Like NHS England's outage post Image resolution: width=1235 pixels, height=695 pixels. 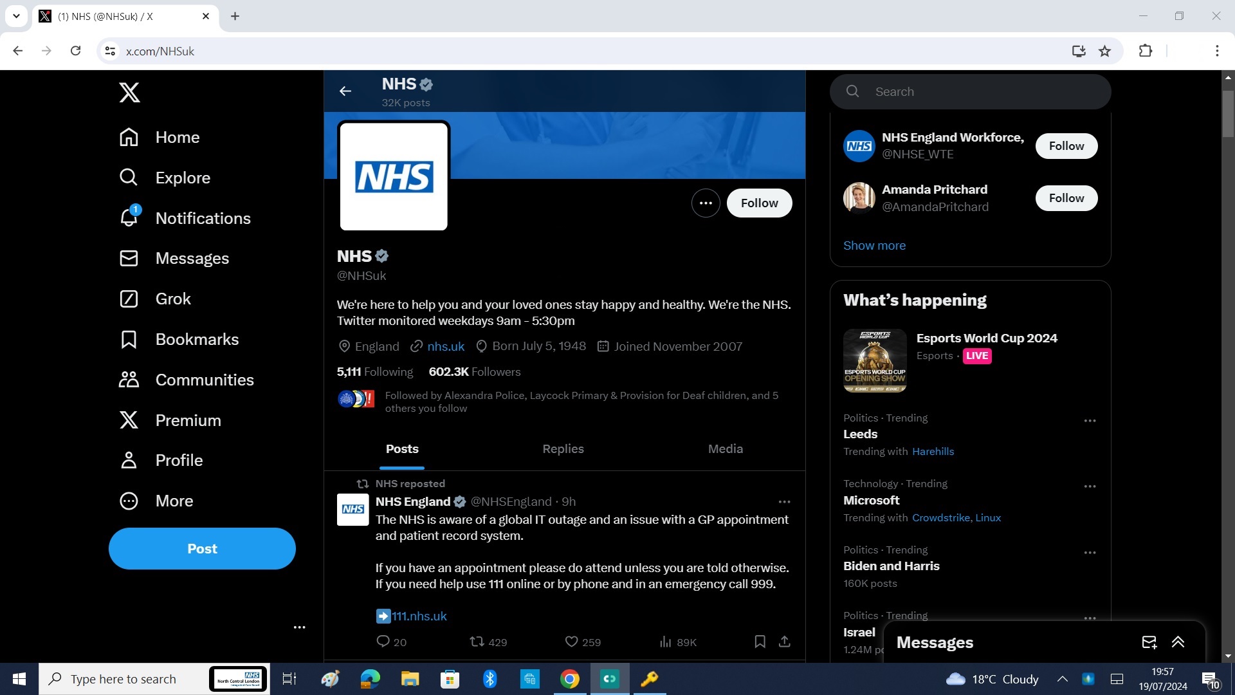[571, 642]
